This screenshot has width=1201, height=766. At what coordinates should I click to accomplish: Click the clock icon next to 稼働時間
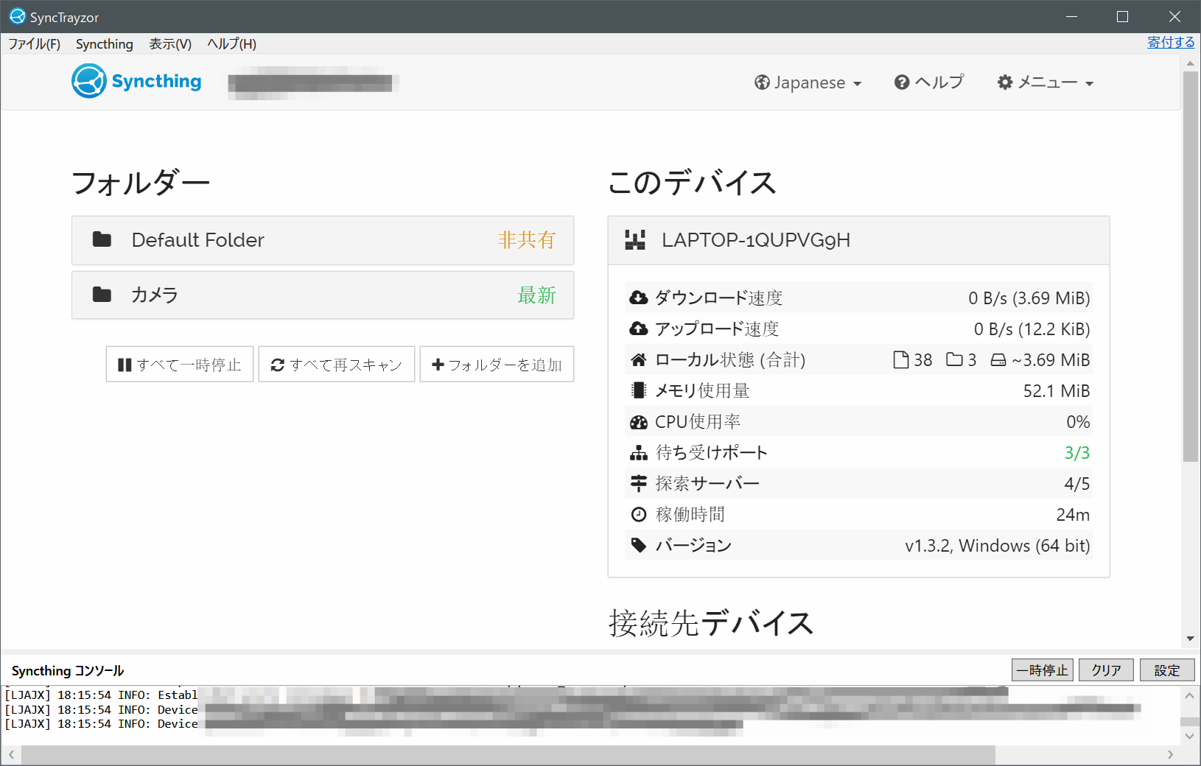640,514
